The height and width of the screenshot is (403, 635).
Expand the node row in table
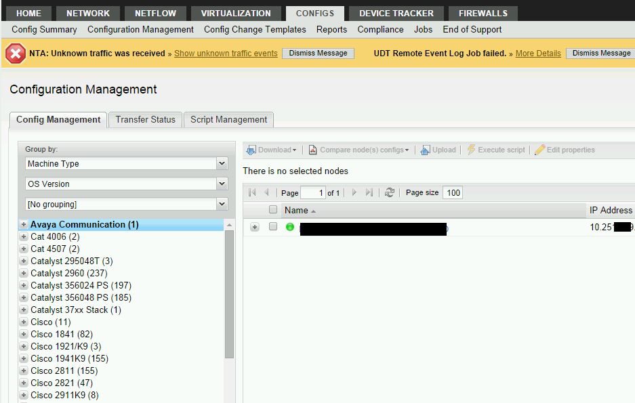click(x=255, y=227)
